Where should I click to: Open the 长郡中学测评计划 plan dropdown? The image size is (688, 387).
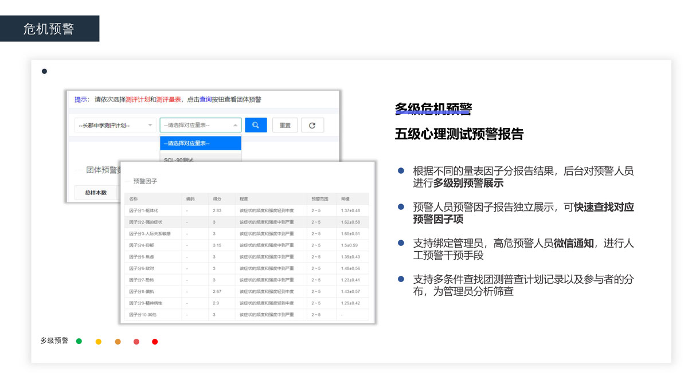[x=116, y=125]
